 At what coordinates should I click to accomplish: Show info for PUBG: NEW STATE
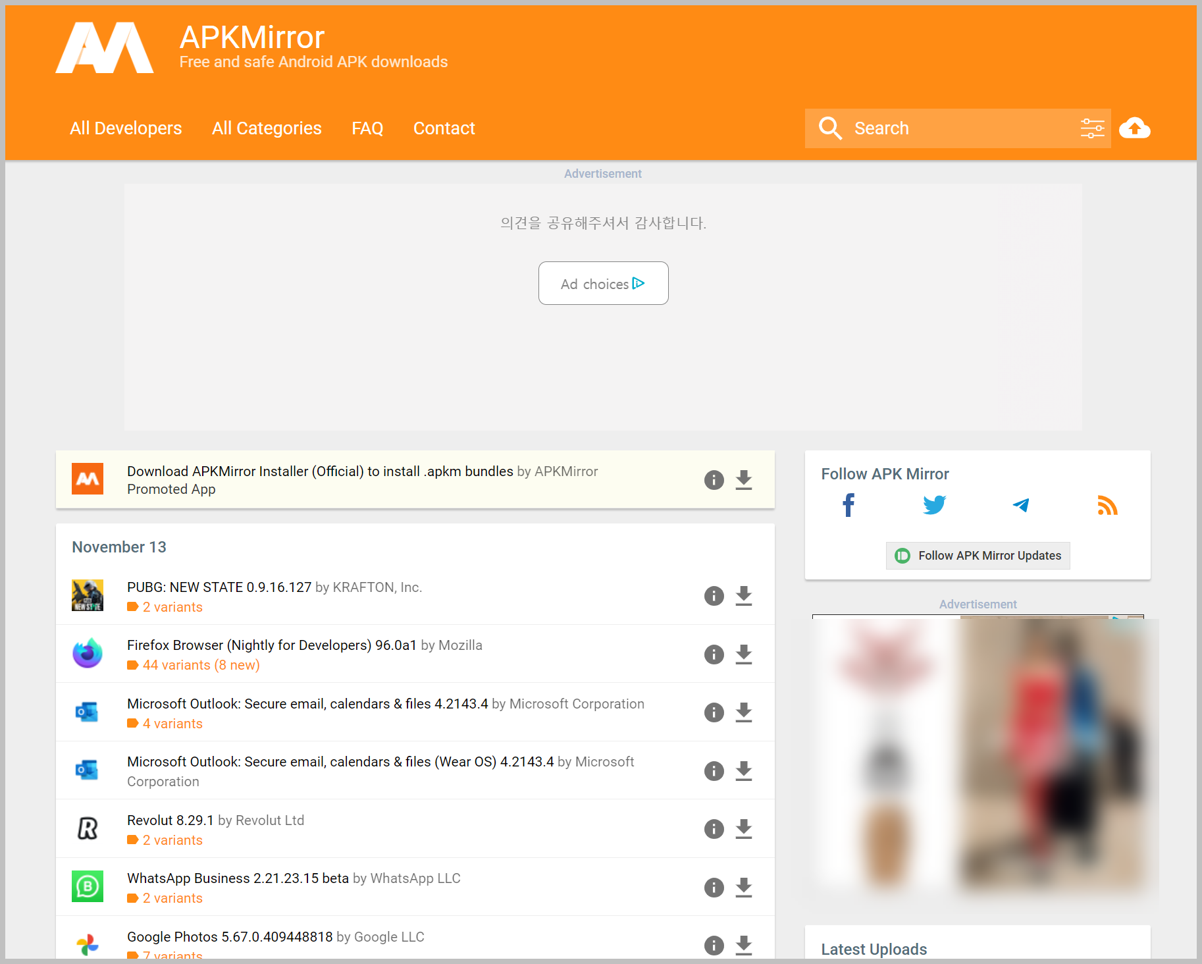(x=714, y=596)
